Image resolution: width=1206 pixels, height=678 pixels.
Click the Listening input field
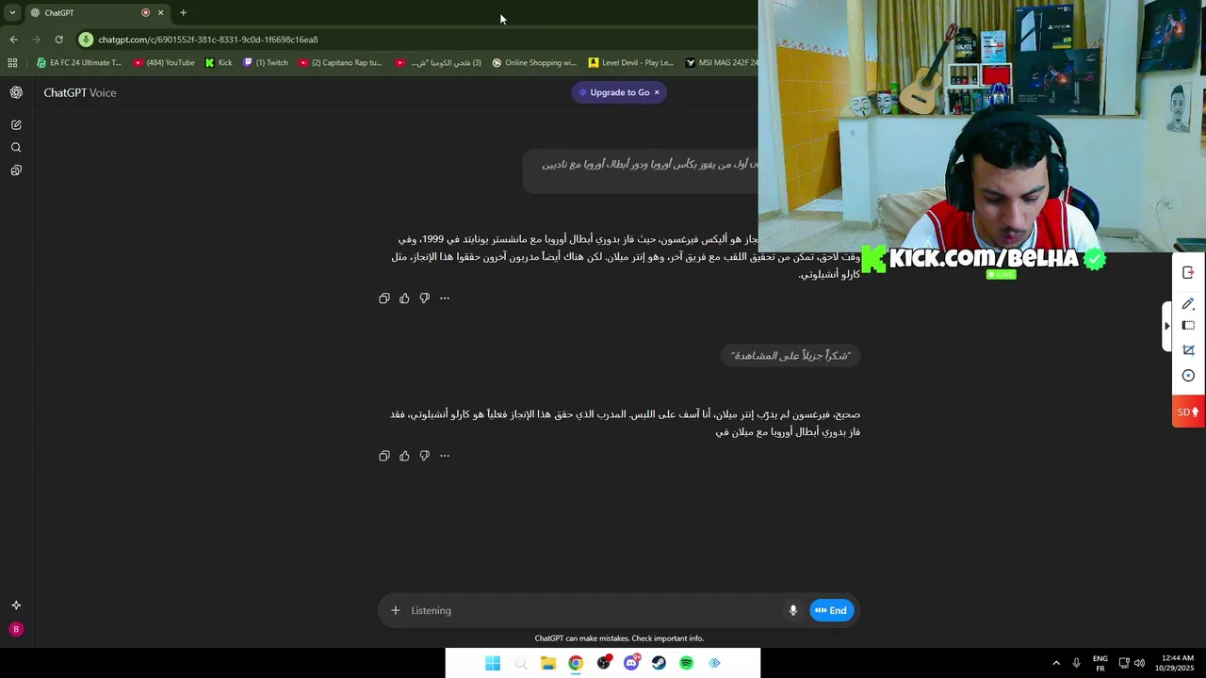pos(594,610)
